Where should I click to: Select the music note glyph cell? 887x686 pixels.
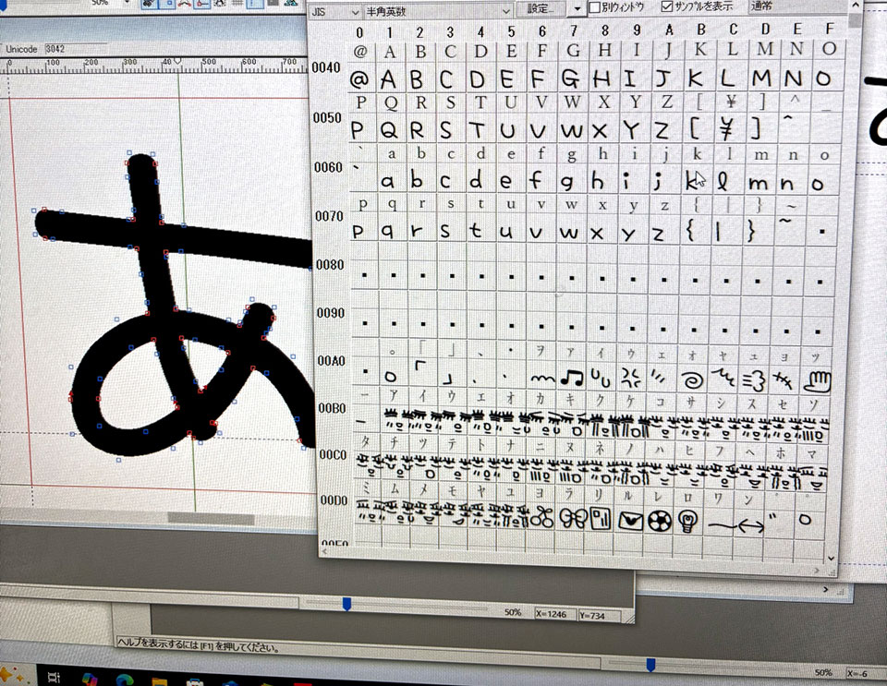pyautogui.click(x=574, y=377)
